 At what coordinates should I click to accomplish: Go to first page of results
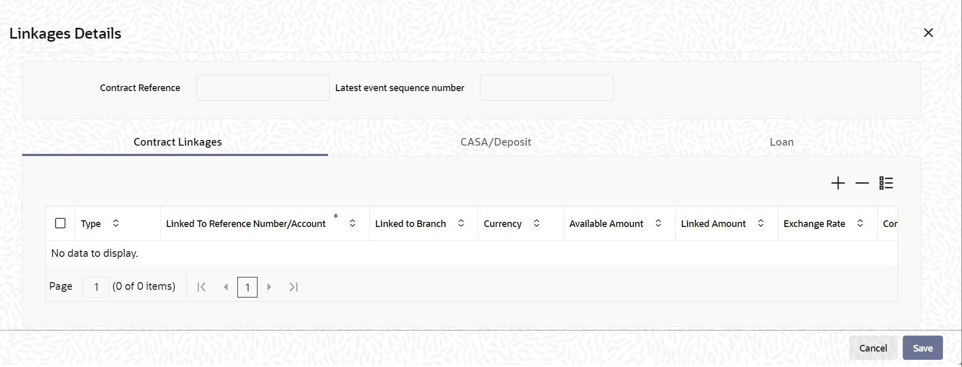click(202, 287)
